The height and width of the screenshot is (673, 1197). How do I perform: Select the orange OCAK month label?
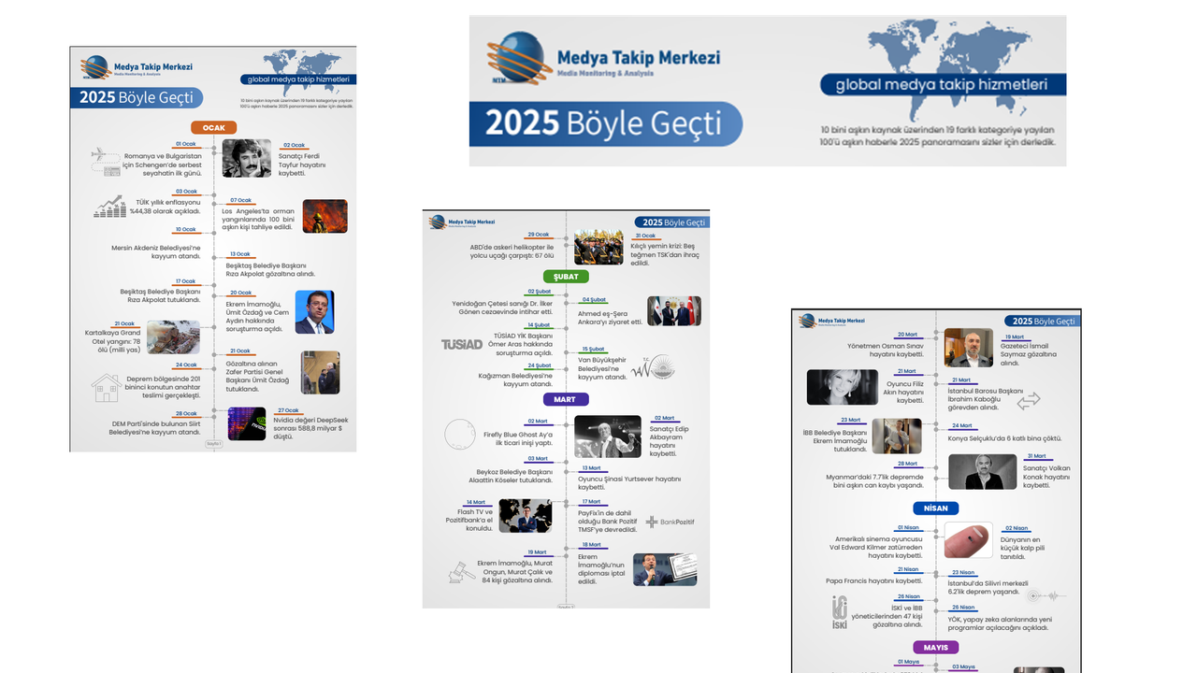coord(213,127)
